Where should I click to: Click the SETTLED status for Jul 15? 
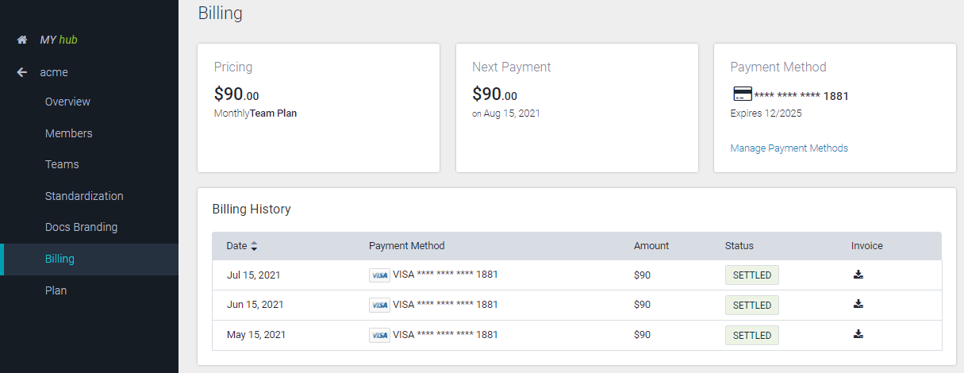coord(751,275)
